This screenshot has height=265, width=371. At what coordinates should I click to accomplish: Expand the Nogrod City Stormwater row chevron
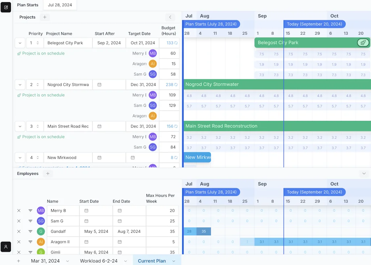[20, 84]
